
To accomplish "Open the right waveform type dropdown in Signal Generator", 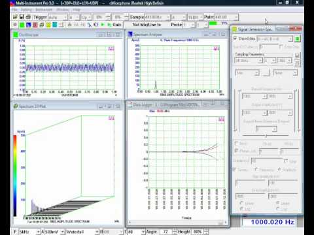I will point(285,73).
